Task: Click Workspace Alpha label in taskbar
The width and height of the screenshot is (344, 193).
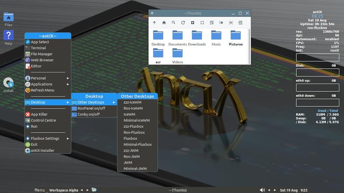Action: (64, 190)
